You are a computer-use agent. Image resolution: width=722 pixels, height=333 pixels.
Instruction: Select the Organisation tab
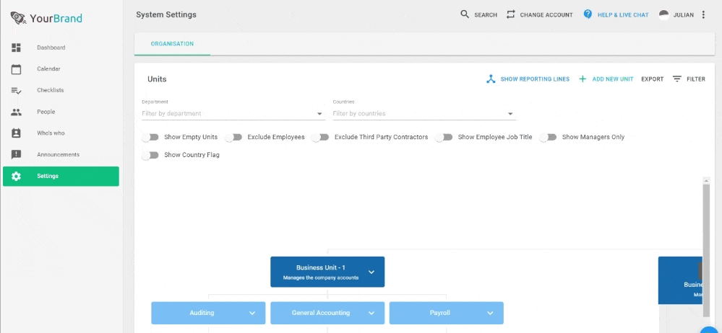(172, 44)
